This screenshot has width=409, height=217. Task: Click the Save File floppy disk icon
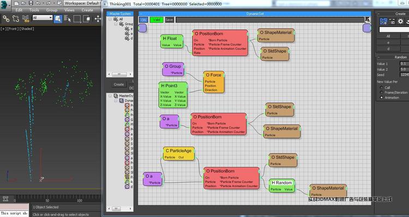31,3
